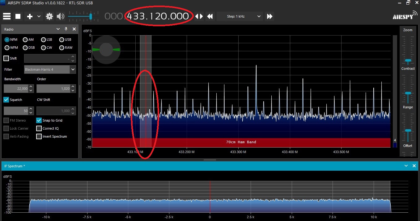This screenshot has width=420, height=221.
Task: Enable the Shift checkbox
Action: click(x=6, y=58)
